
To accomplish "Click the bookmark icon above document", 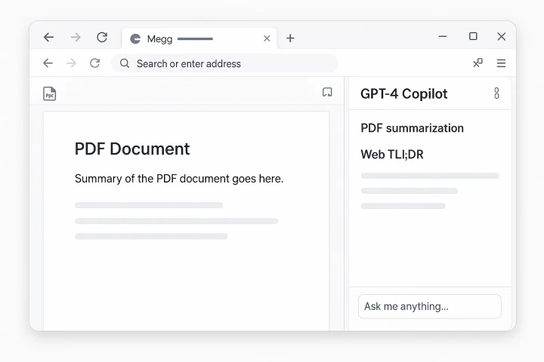I will 327,92.
